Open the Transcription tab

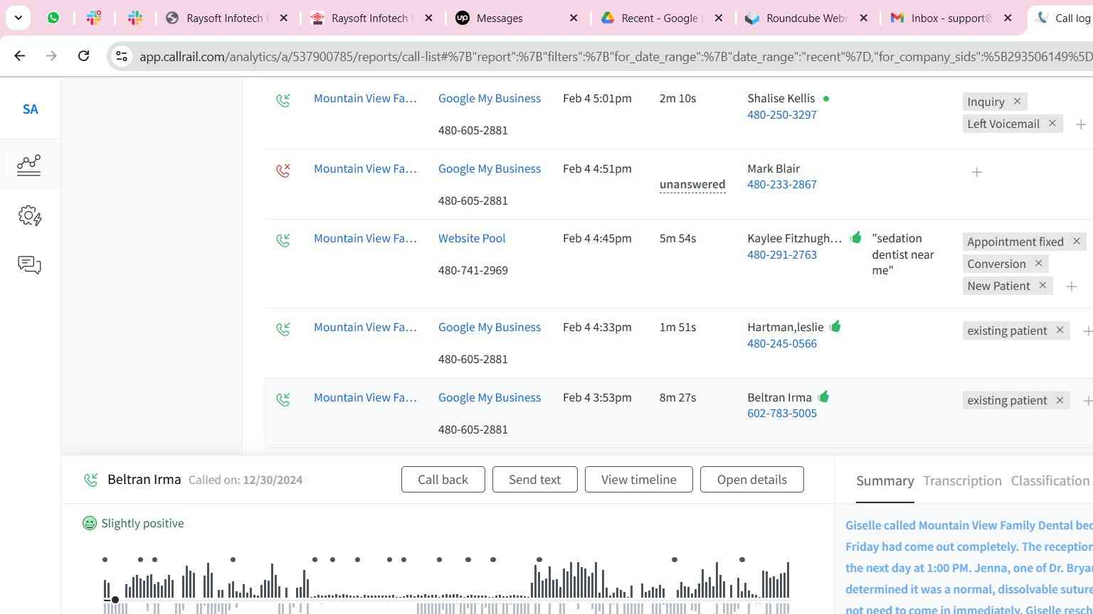pos(962,481)
